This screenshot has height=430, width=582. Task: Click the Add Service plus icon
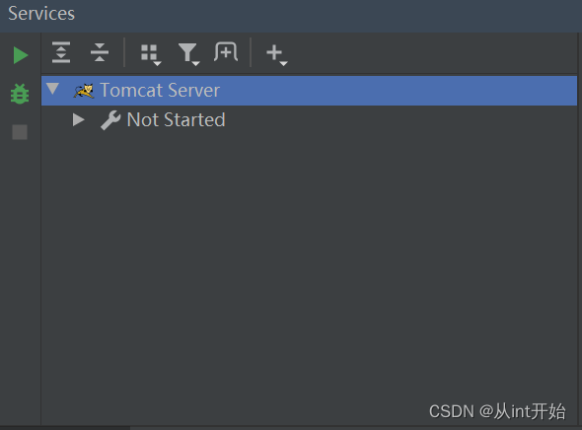274,52
